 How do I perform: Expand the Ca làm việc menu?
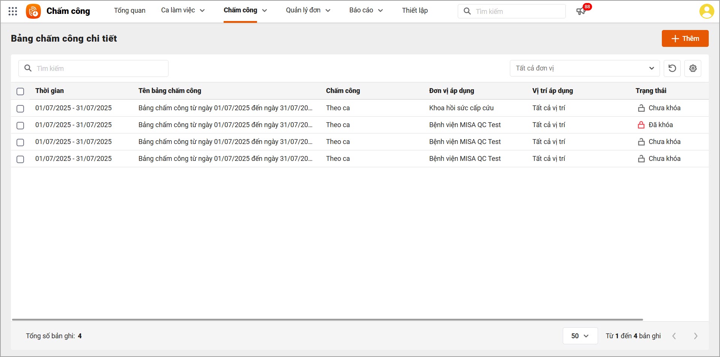coord(183,10)
